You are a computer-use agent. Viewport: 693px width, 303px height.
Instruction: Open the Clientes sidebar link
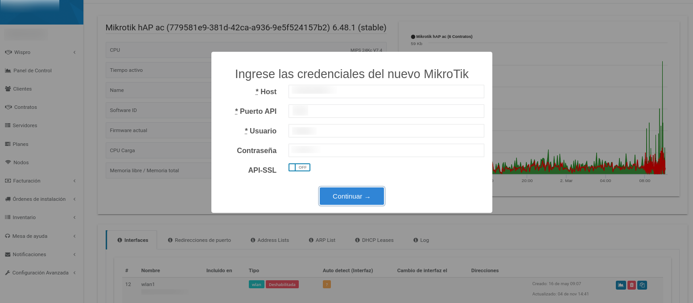point(22,89)
